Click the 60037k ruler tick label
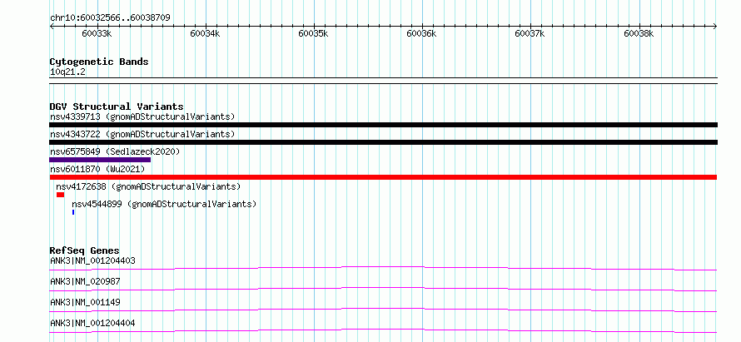 530,33
